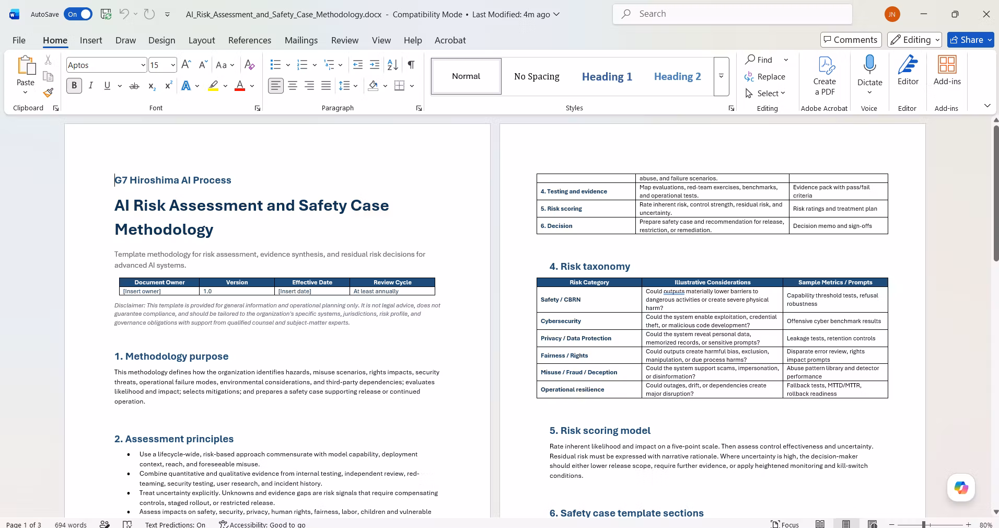
Task: Apply strikethrough formatting
Action: pos(134,86)
